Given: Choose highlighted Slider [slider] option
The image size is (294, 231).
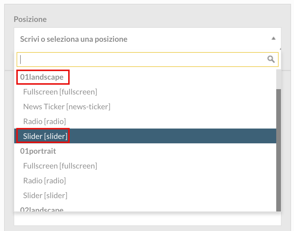Looking at the screenshot, I should [145, 136].
